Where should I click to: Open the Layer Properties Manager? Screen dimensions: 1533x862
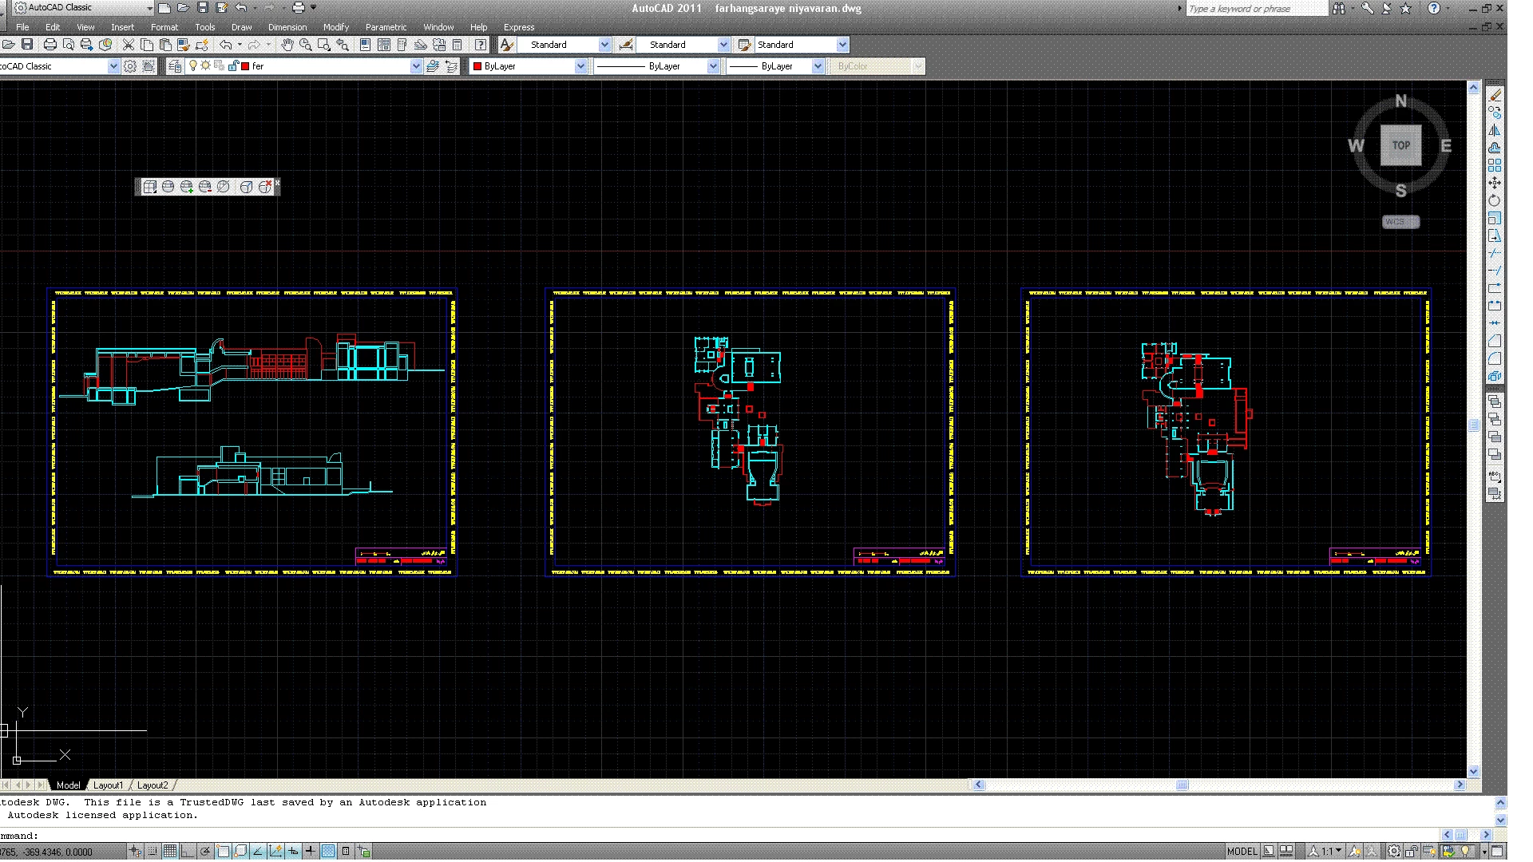click(175, 66)
